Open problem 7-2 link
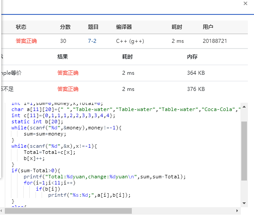 coord(92,41)
